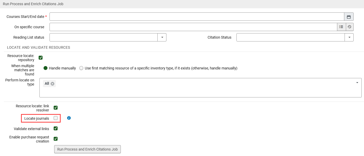The image size is (364, 156).
Task: Click the 'All' tag text
Action: click(47, 83)
